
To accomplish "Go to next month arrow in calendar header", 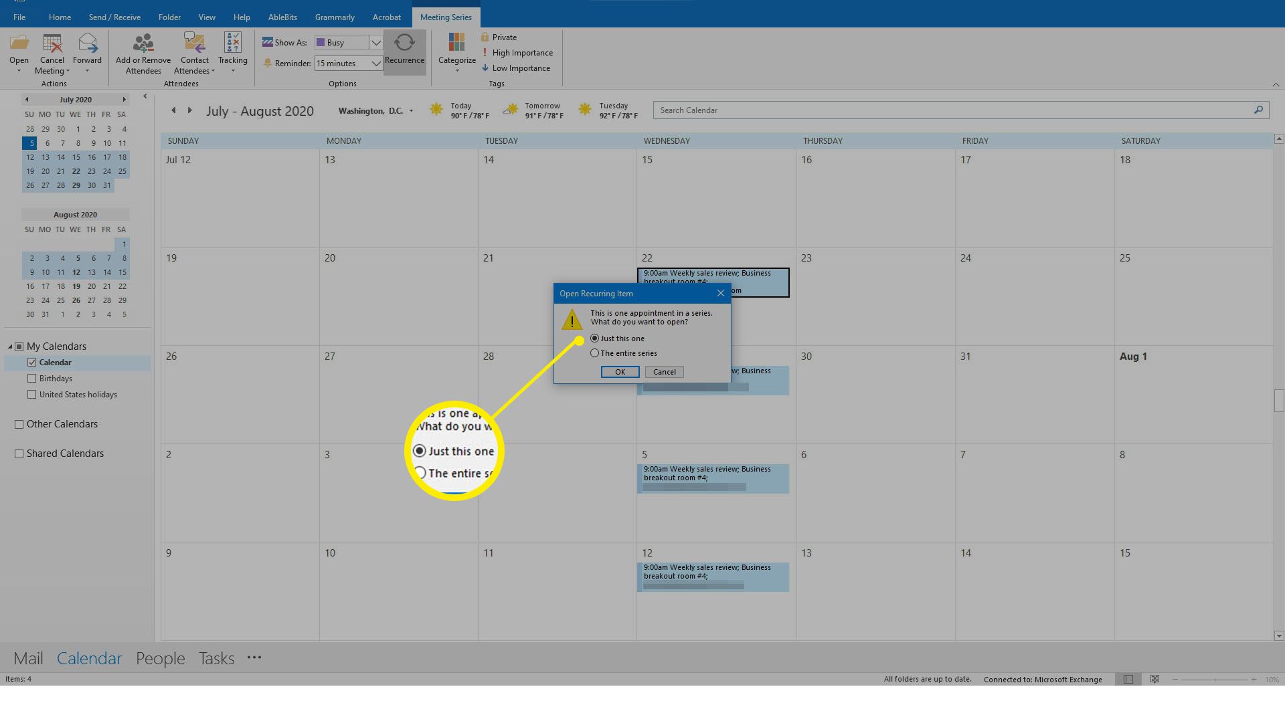I will 190,110.
